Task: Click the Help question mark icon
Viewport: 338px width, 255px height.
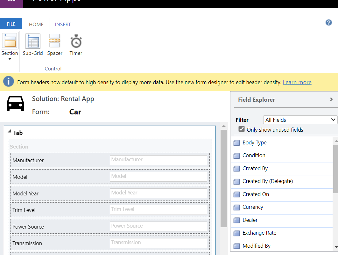Action: tap(329, 23)
